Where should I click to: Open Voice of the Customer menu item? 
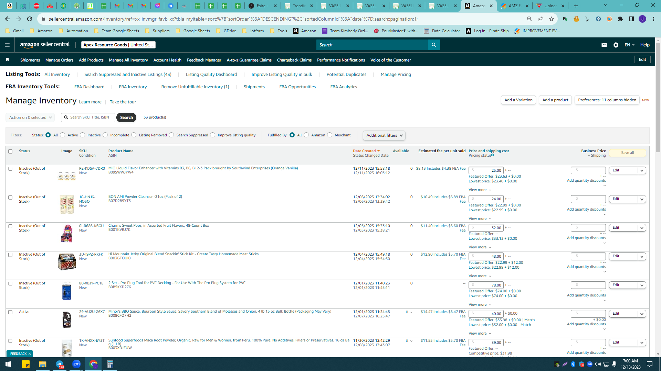tap(391, 60)
